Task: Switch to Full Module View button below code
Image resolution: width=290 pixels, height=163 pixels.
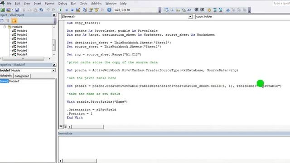Action: point(65,127)
